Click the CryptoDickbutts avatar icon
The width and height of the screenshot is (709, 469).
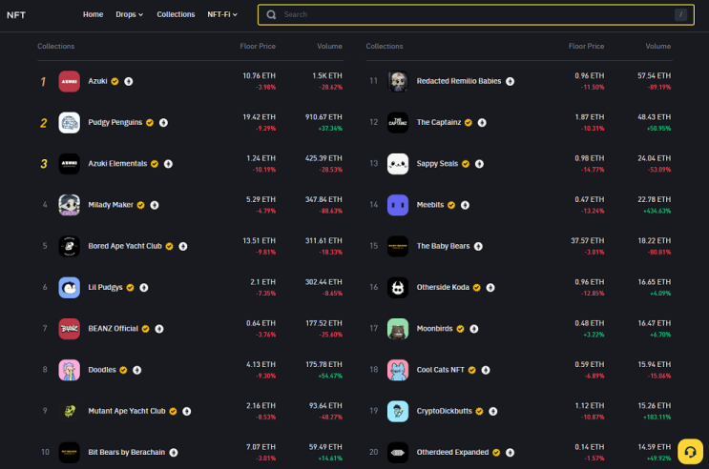tap(398, 411)
